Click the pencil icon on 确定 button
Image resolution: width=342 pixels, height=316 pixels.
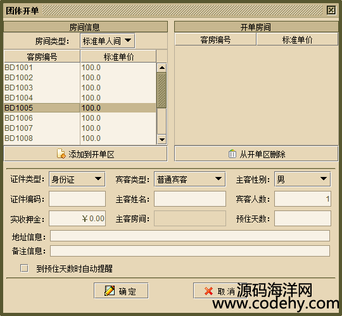[110, 291]
